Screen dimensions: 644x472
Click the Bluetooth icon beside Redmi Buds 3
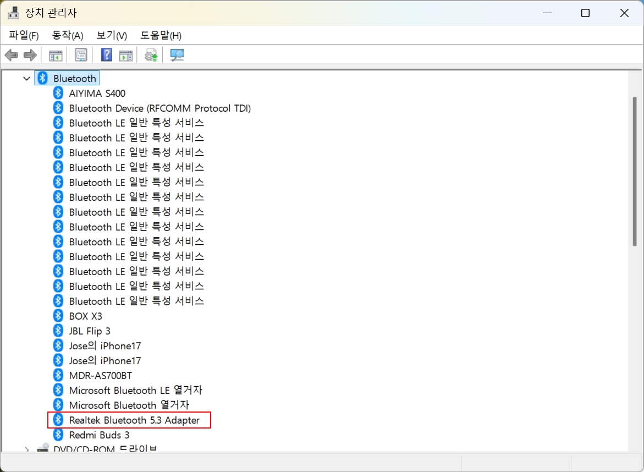[x=58, y=435]
